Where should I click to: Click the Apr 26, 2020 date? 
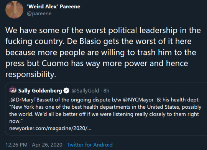pos(47,145)
